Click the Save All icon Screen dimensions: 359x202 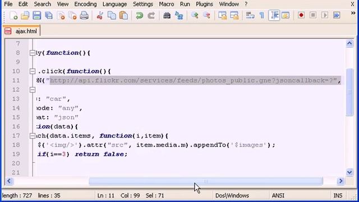click(x=49, y=16)
